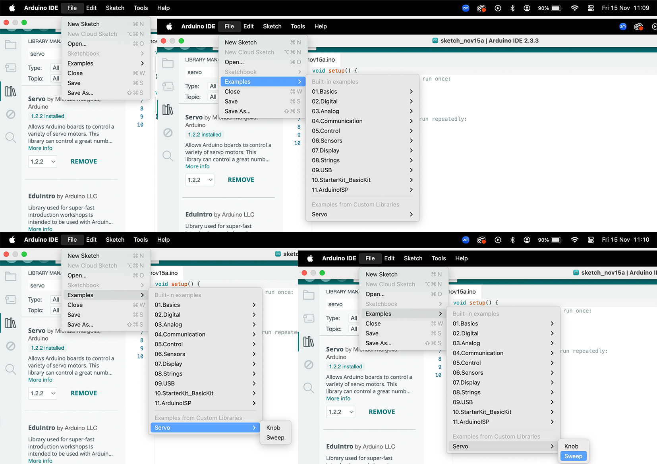Open Debug icon in top-left screenshot sidebar

pyautogui.click(x=11, y=114)
